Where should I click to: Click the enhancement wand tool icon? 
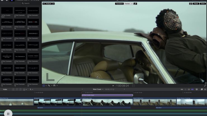tap(49, 86)
